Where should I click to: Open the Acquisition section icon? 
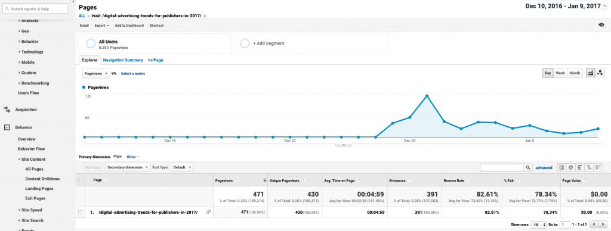click(x=7, y=110)
